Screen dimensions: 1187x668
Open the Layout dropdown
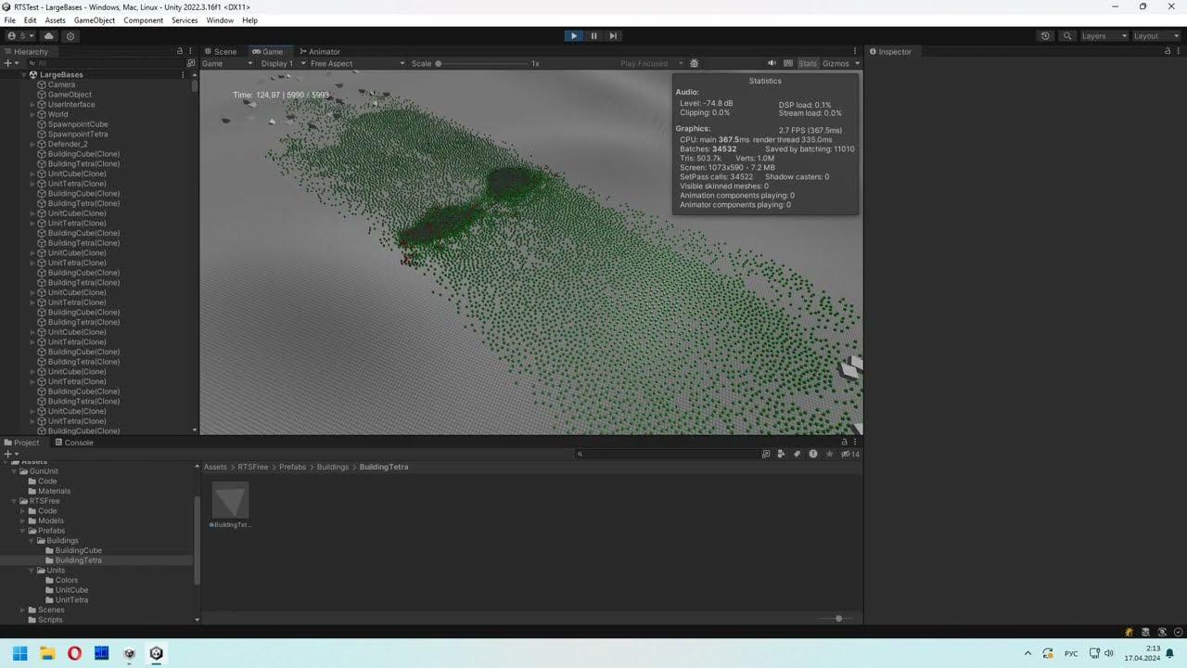[x=1155, y=36]
